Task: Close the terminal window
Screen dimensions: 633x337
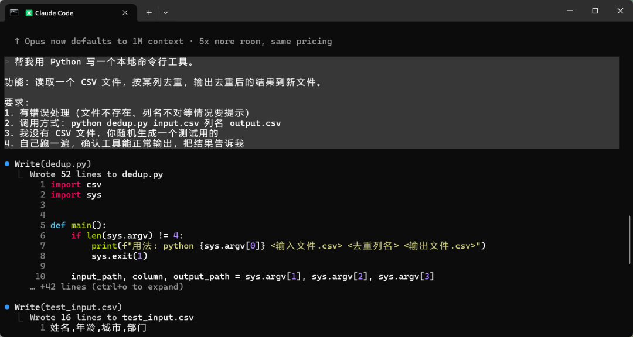Action: (621, 11)
